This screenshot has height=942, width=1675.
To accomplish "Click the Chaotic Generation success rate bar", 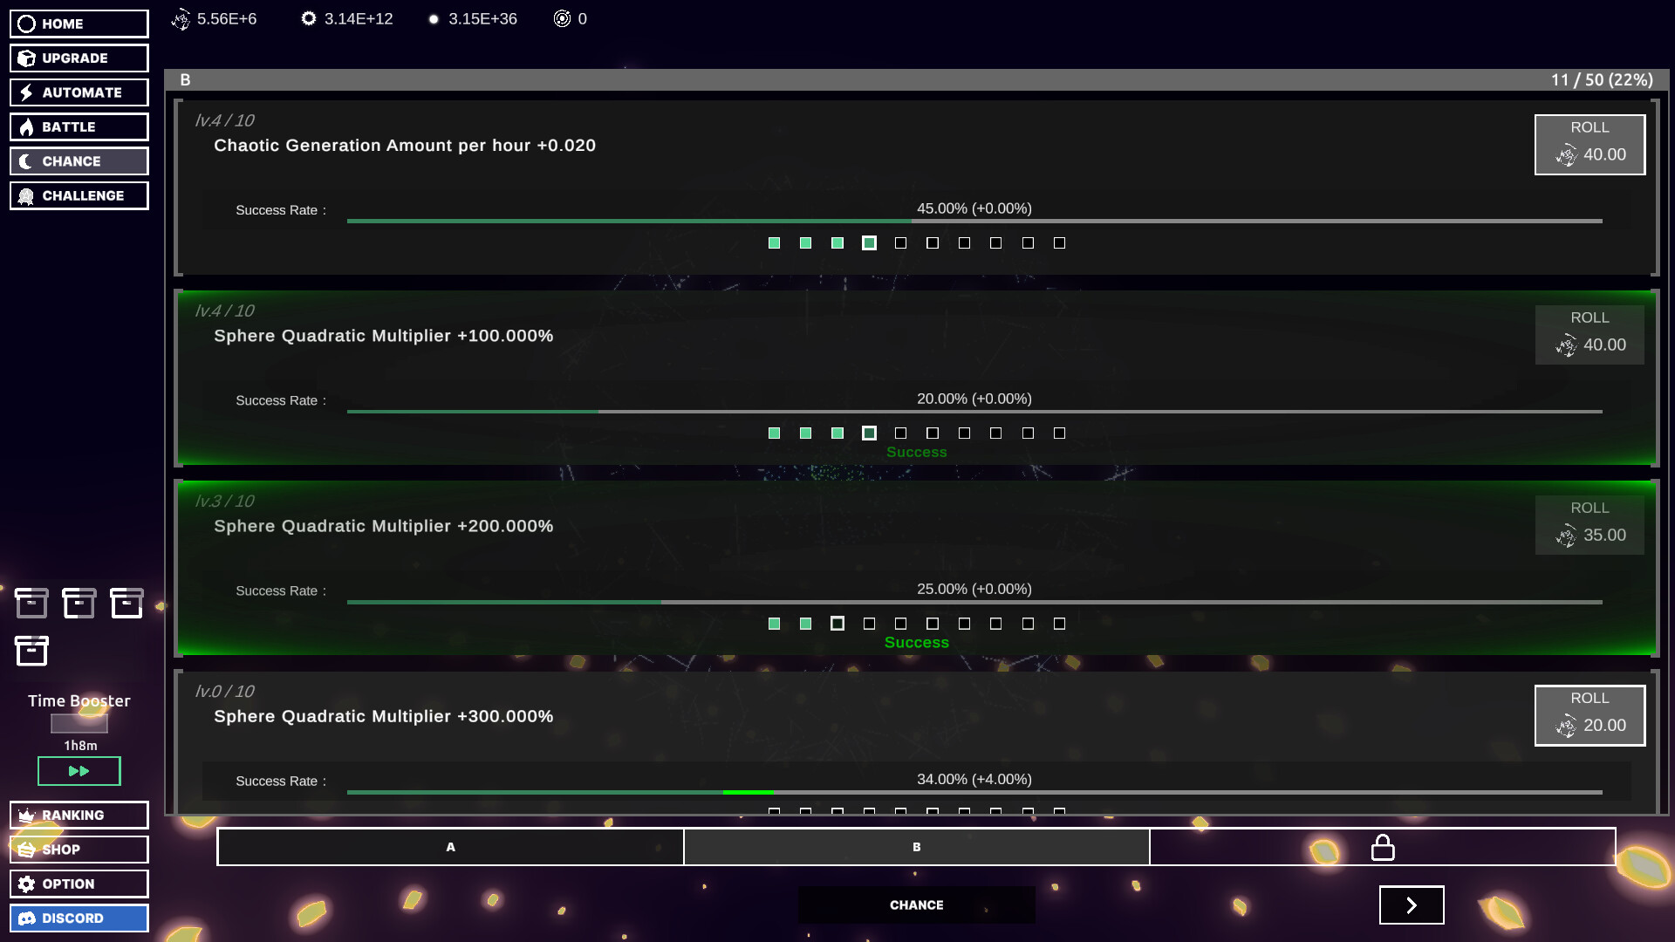I will (974, 221).
